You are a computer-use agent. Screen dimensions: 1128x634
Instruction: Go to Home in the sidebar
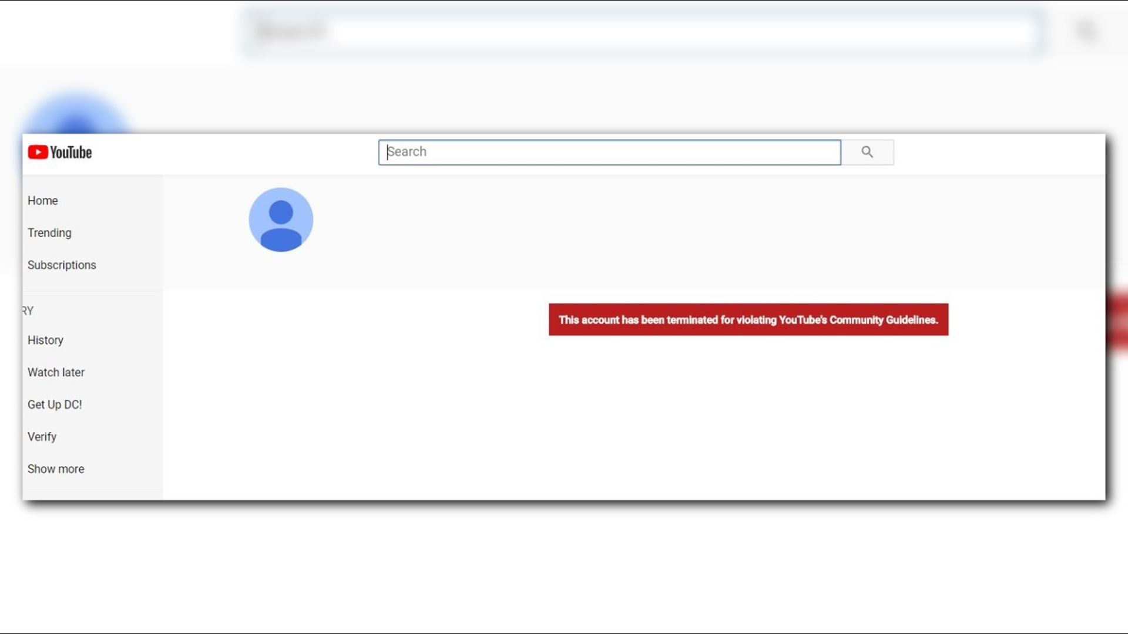pyautogui.click(x=43, y=201)
